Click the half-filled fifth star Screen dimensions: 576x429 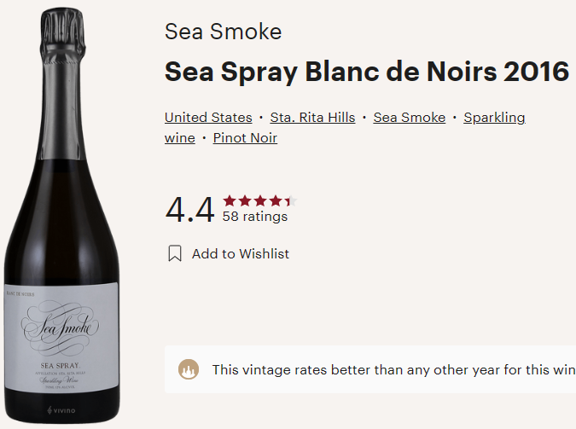point(288,201)
